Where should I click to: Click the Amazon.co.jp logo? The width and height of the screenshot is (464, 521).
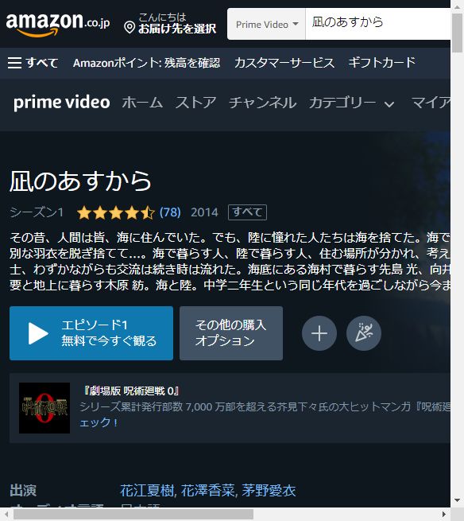[58, 24]
